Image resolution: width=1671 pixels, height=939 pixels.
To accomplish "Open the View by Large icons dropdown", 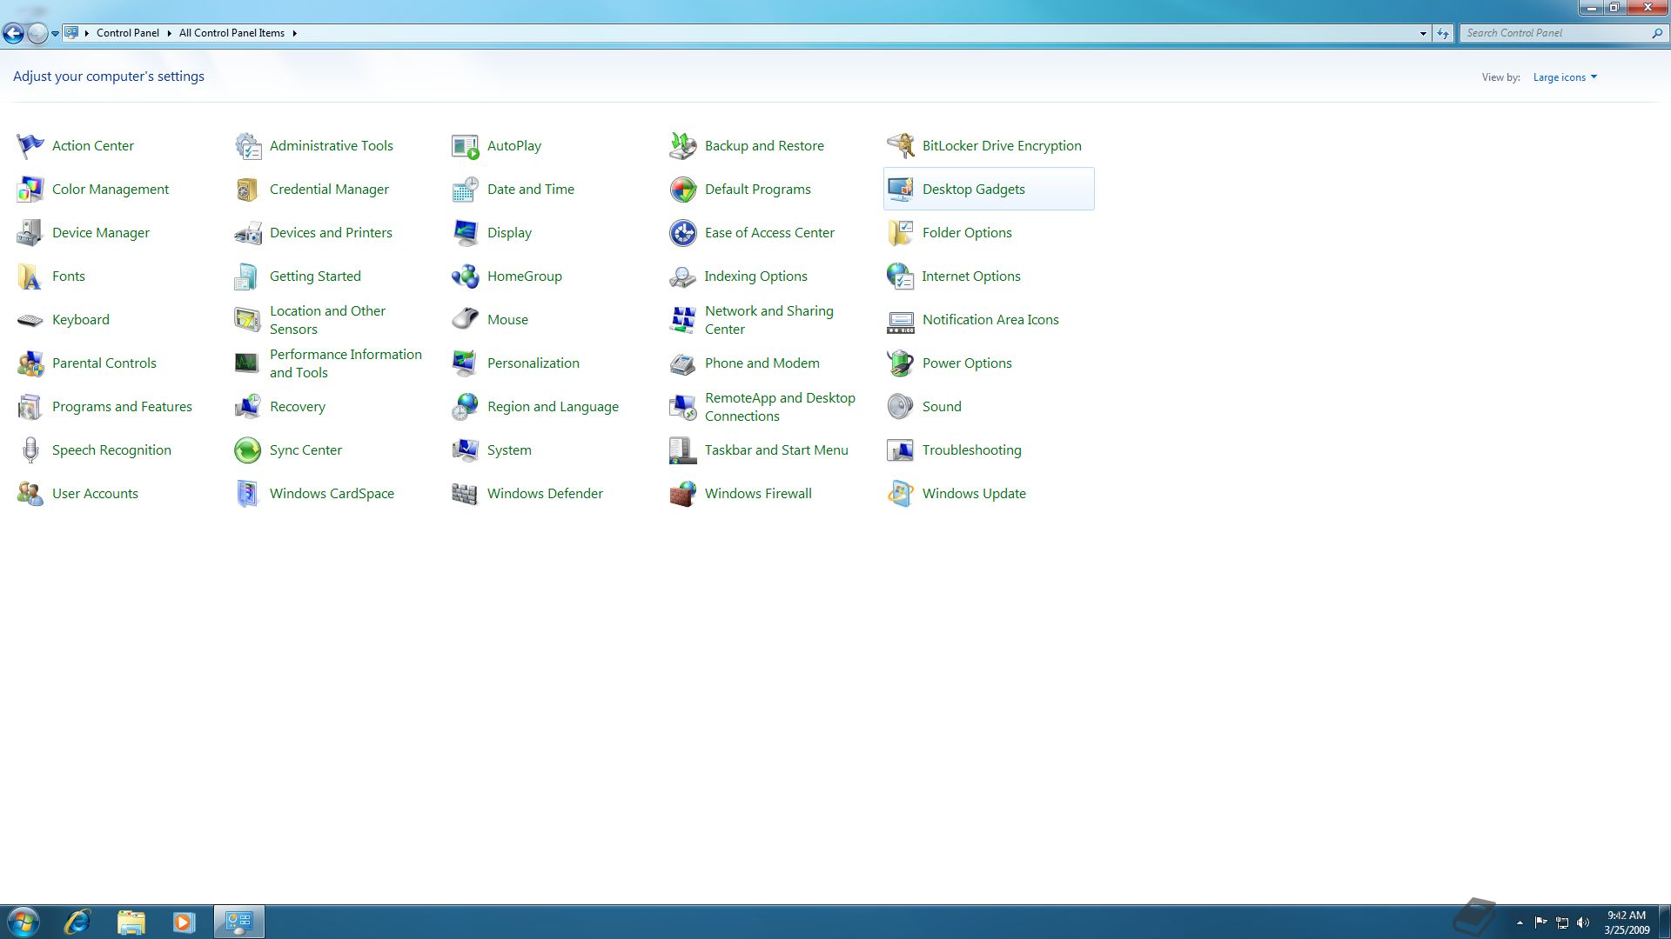I will (1565, 77).
